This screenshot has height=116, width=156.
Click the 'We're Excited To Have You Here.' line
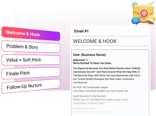[92, 63]
